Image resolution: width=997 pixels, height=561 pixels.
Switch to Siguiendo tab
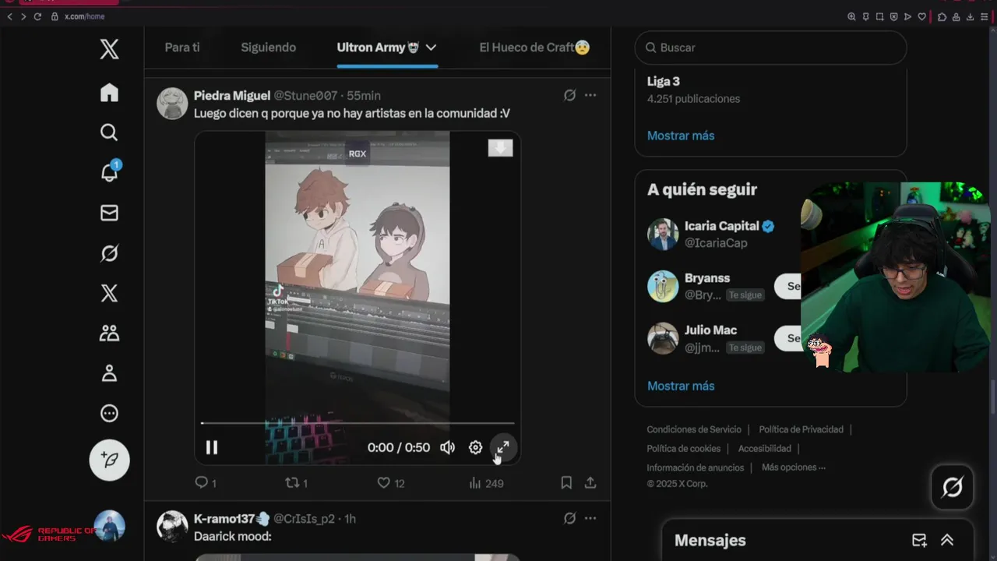pyautogui.click(x=268, y=48)
